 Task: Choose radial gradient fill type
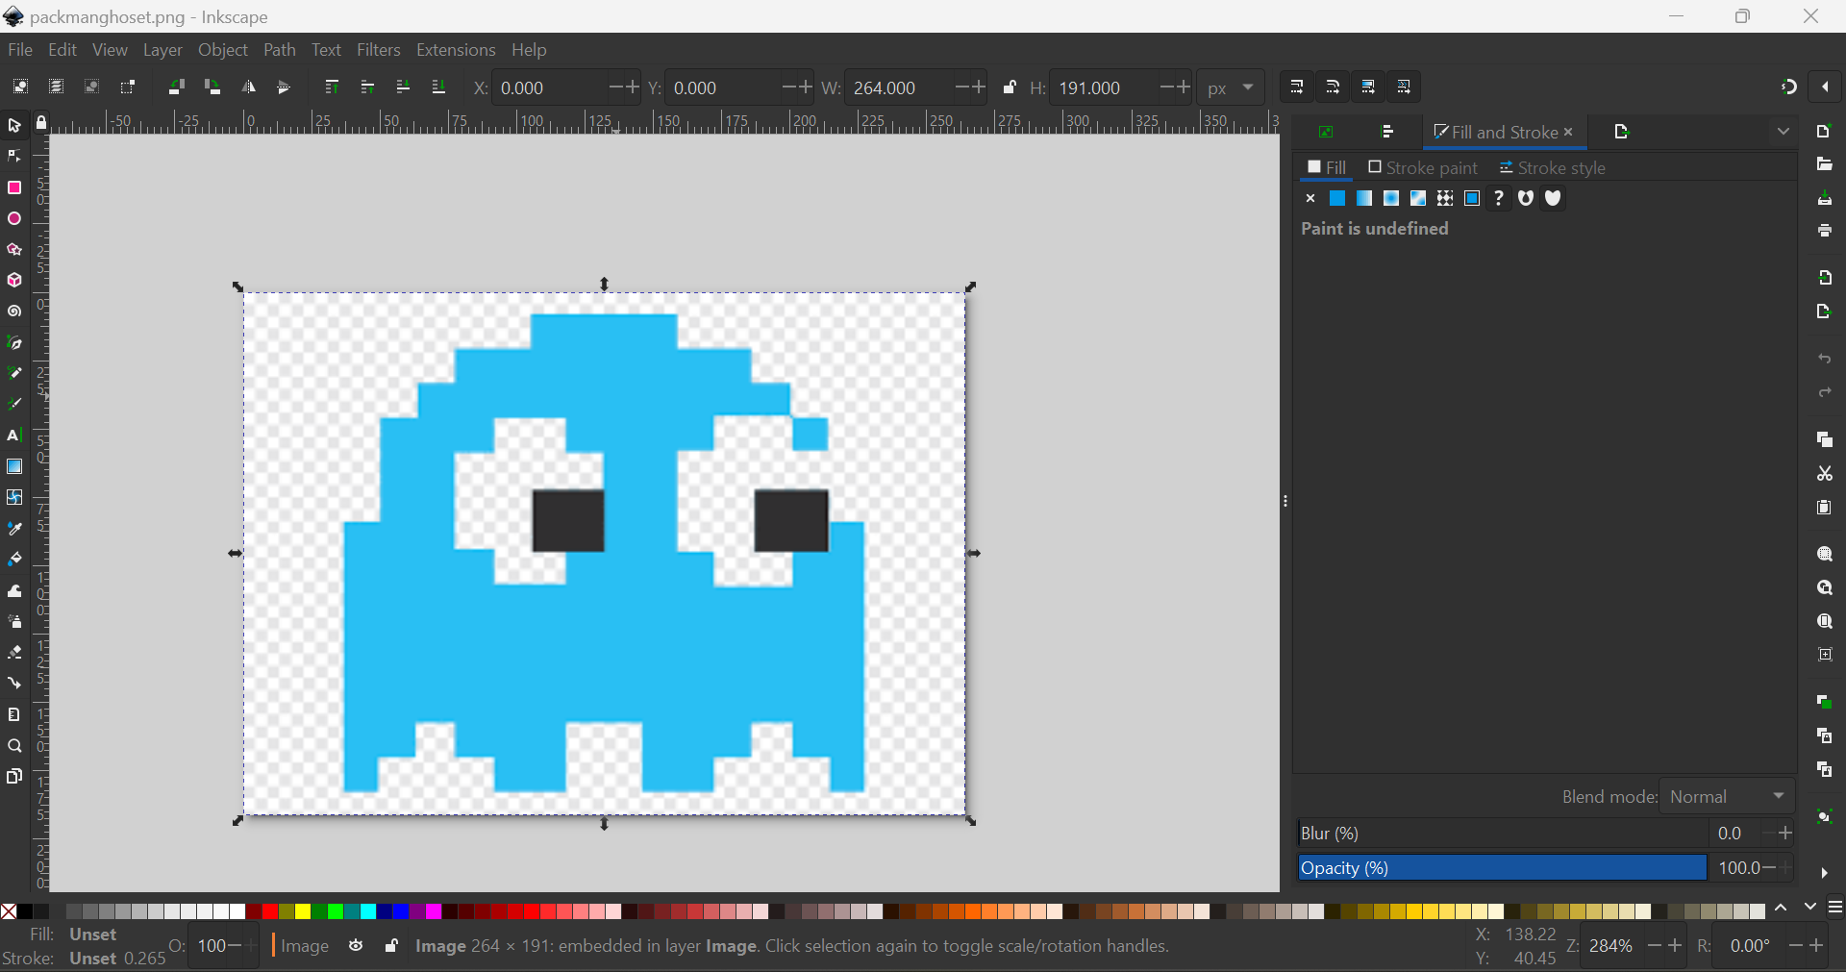tap(1391, 198)
